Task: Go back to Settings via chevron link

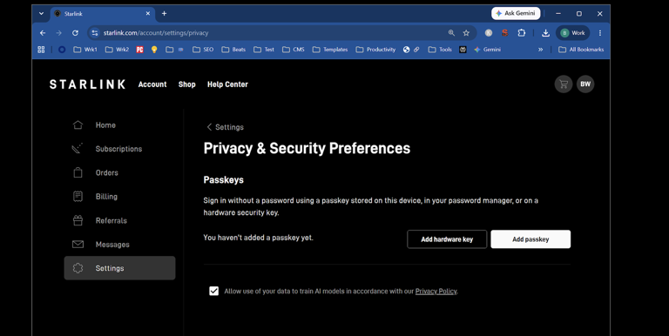Action: (226, 127)
